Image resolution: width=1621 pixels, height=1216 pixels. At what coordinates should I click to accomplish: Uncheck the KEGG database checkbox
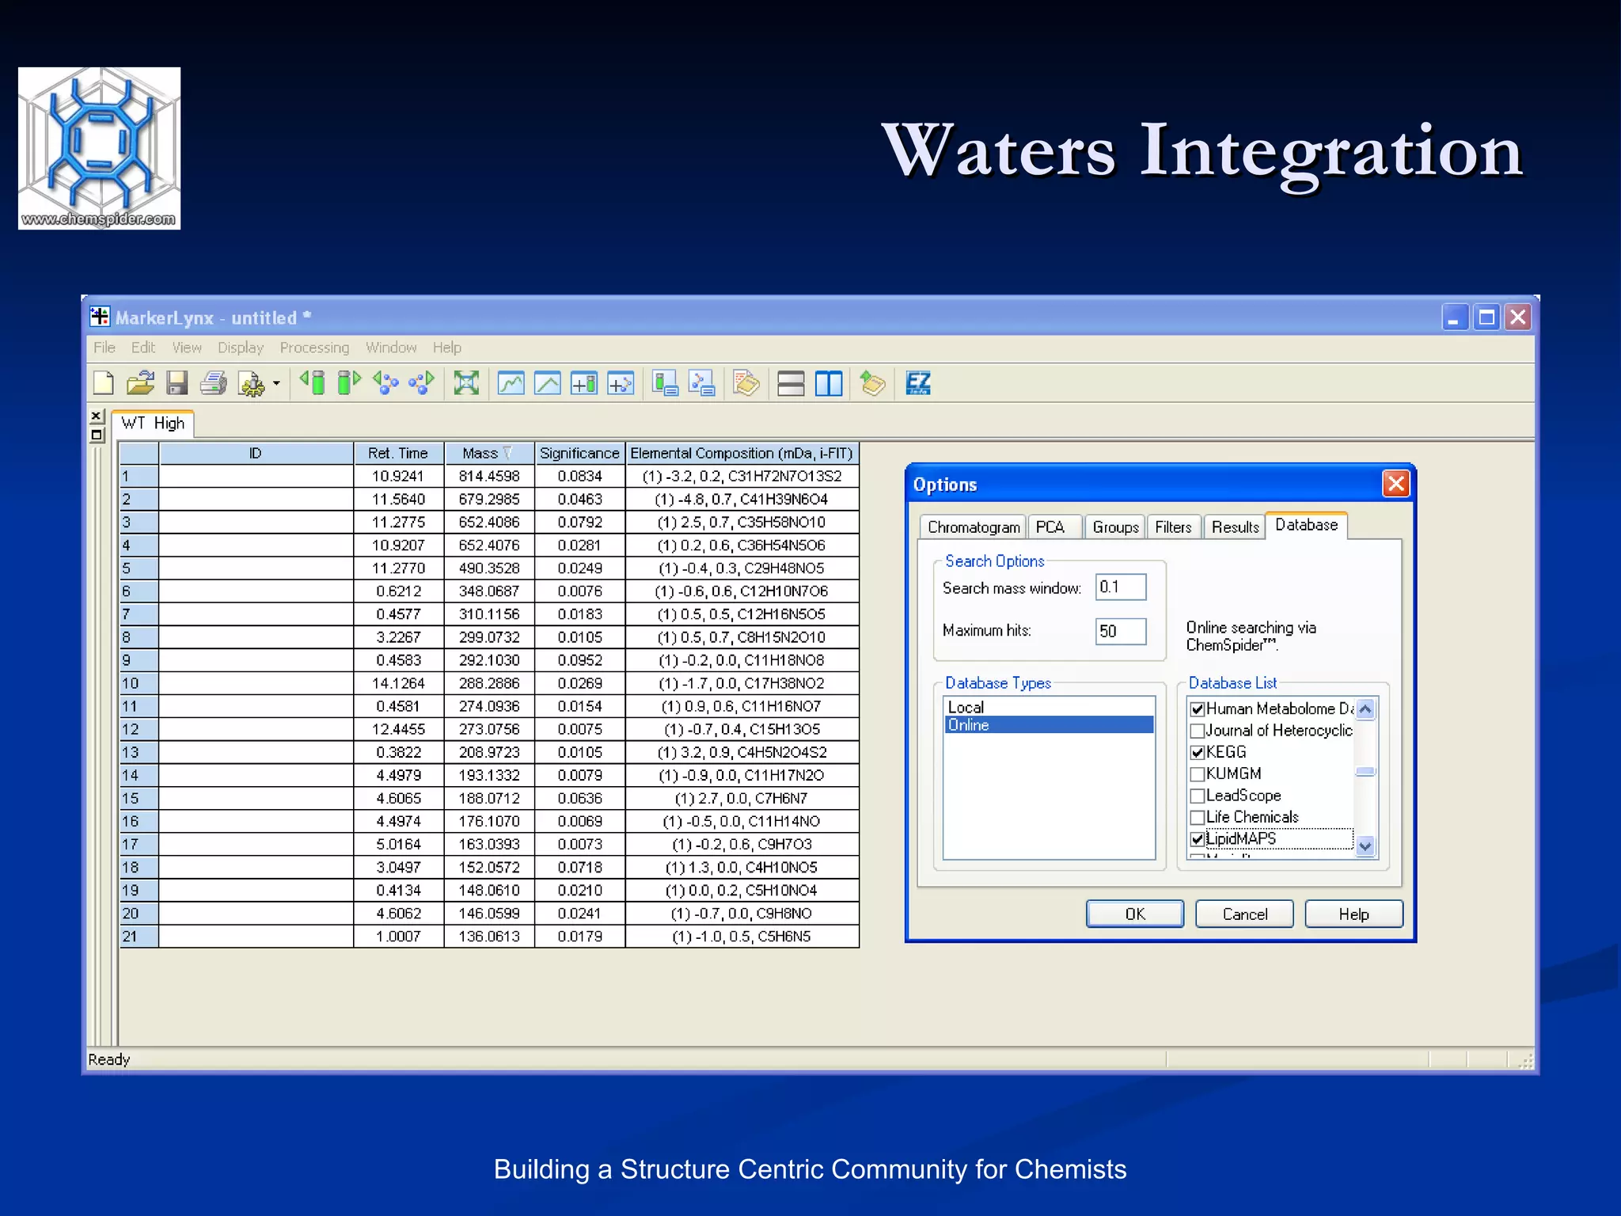(1198, 753)
